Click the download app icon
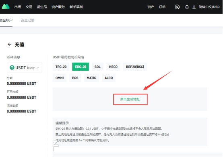223x157 pixels. coord(194,7)
